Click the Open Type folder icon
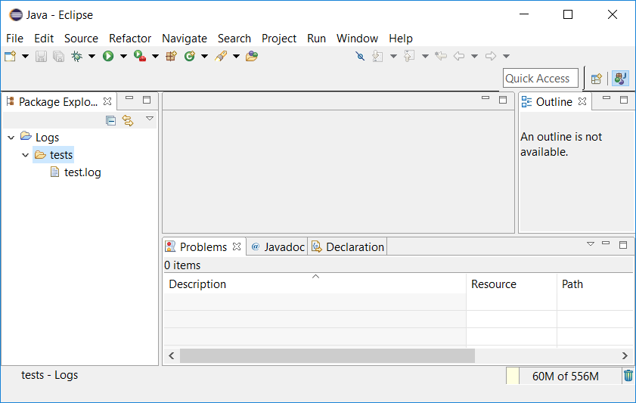 coord(252,56)
